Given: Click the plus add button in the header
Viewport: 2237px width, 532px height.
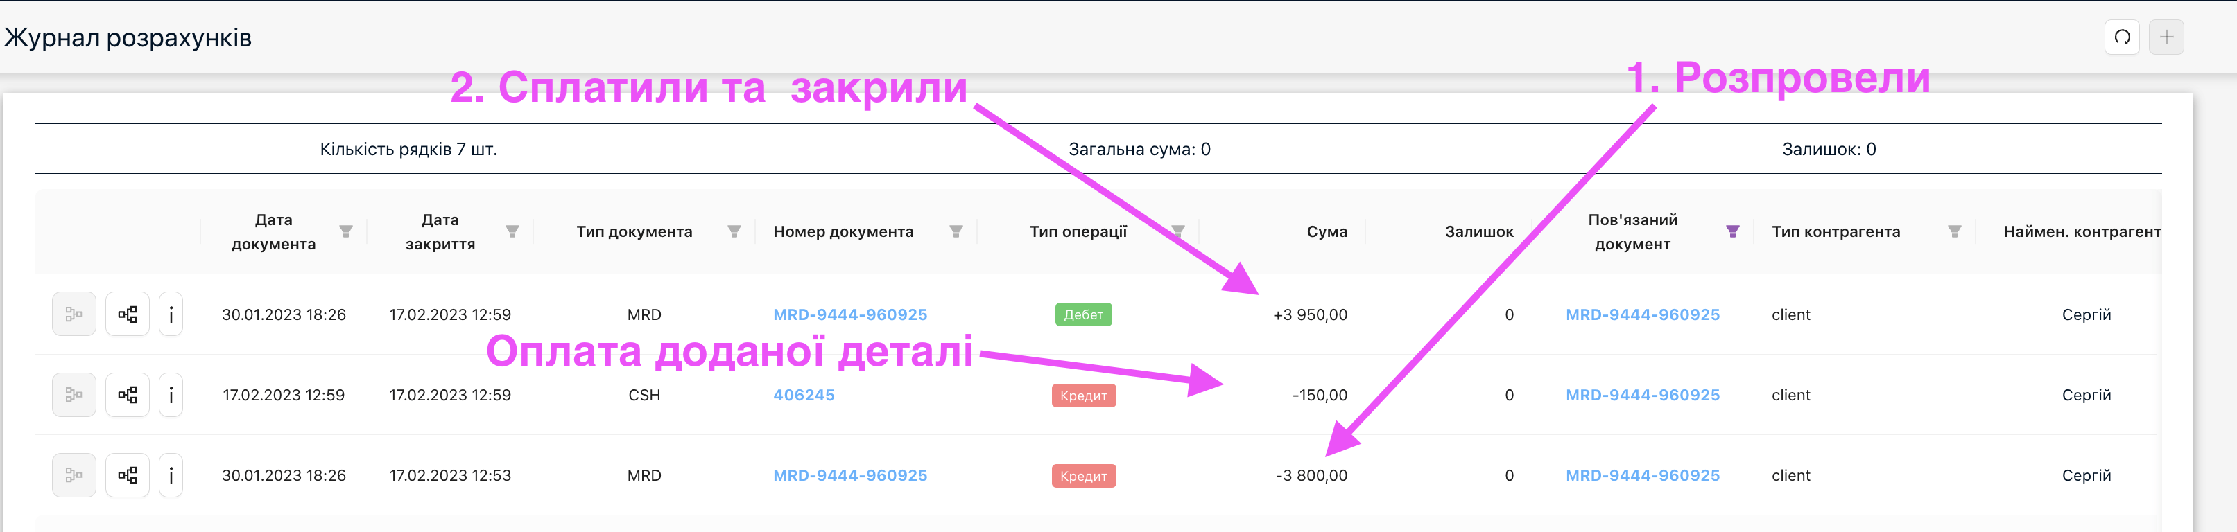Looking at the screenshot, I should (x=2166, y=37).
